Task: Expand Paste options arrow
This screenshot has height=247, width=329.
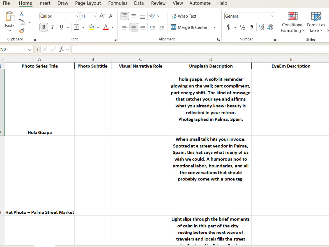Action: (x=10, y=31)
